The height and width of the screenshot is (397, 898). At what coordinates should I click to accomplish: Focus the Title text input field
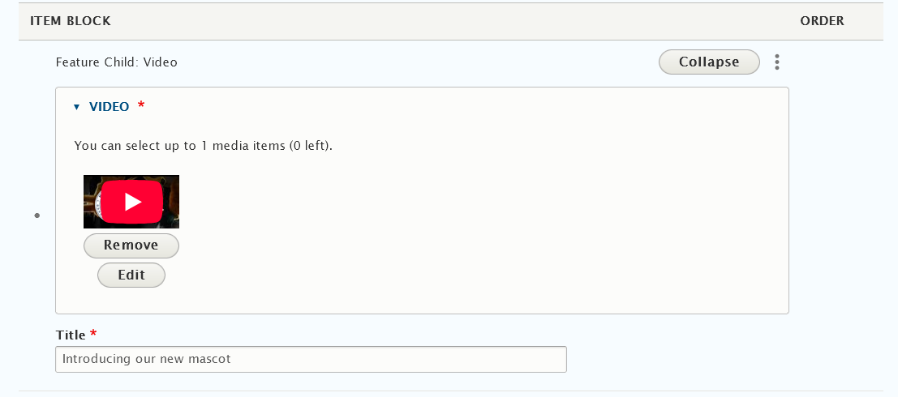311,359
